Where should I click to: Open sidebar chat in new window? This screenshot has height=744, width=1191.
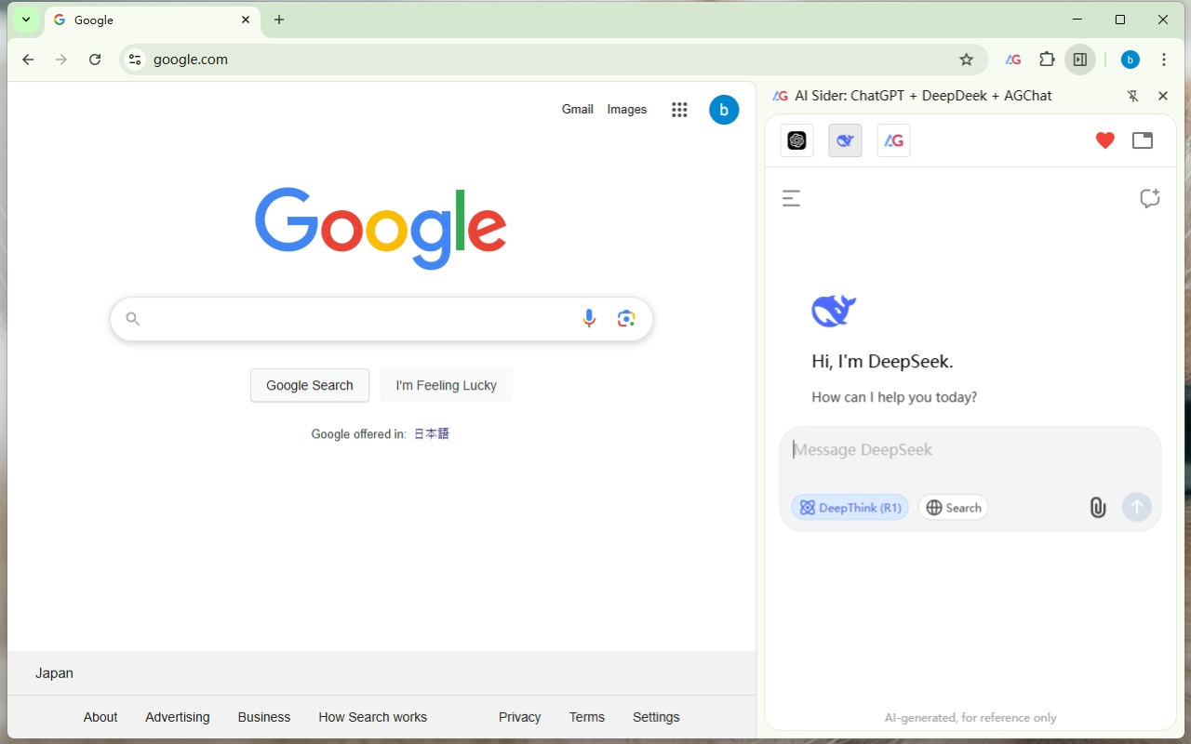[1142, 140]
